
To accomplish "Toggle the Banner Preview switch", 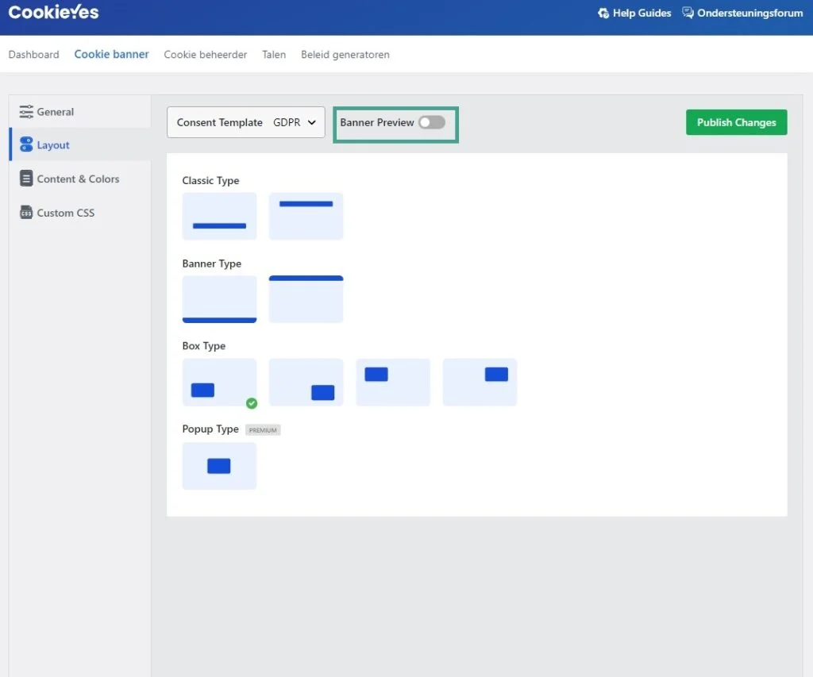I will [x=432, y=122].
